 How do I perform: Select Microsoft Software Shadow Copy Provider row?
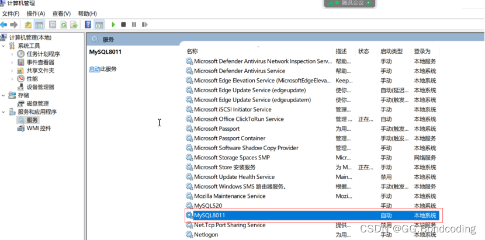(x=311, y=148)
